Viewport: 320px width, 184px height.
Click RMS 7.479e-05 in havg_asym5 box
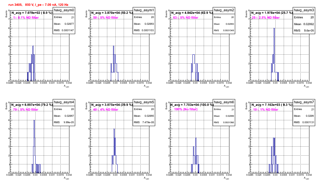pyautogui.click(x=144, y=122)
